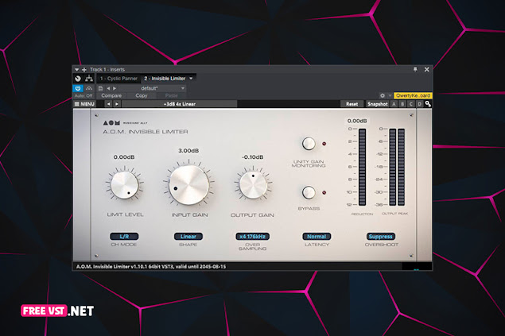The image size is (505, 336).
Task: Click the 0.00dB reduction readout
Action: click(357, 121)
